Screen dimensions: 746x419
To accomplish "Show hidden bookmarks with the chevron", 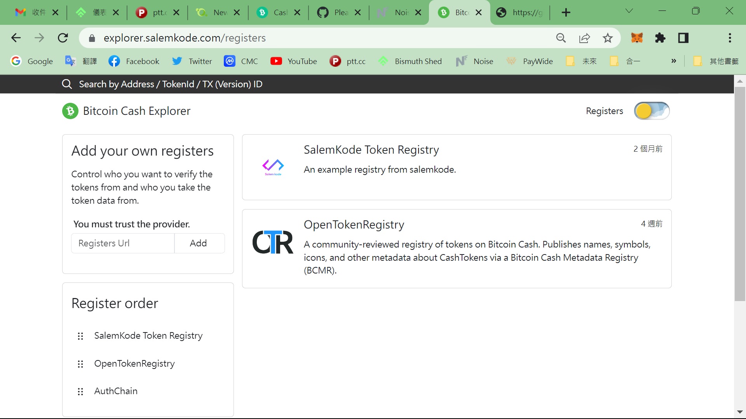I will click(674, 61).
